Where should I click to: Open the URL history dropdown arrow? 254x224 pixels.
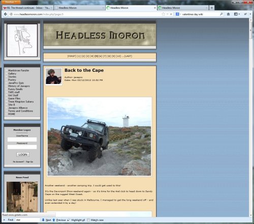click(167, 14)
